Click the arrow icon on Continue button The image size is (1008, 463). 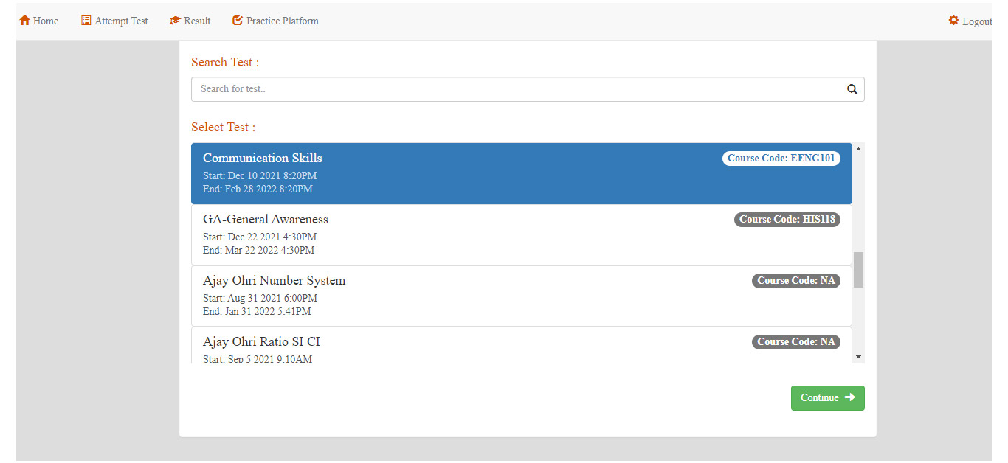tap(850, 397)
